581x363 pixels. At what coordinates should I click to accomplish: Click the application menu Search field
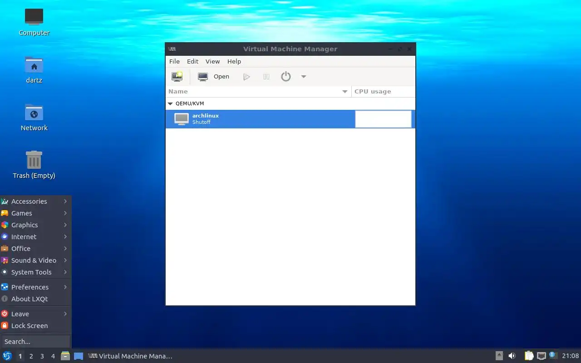(x=35, y=341)
